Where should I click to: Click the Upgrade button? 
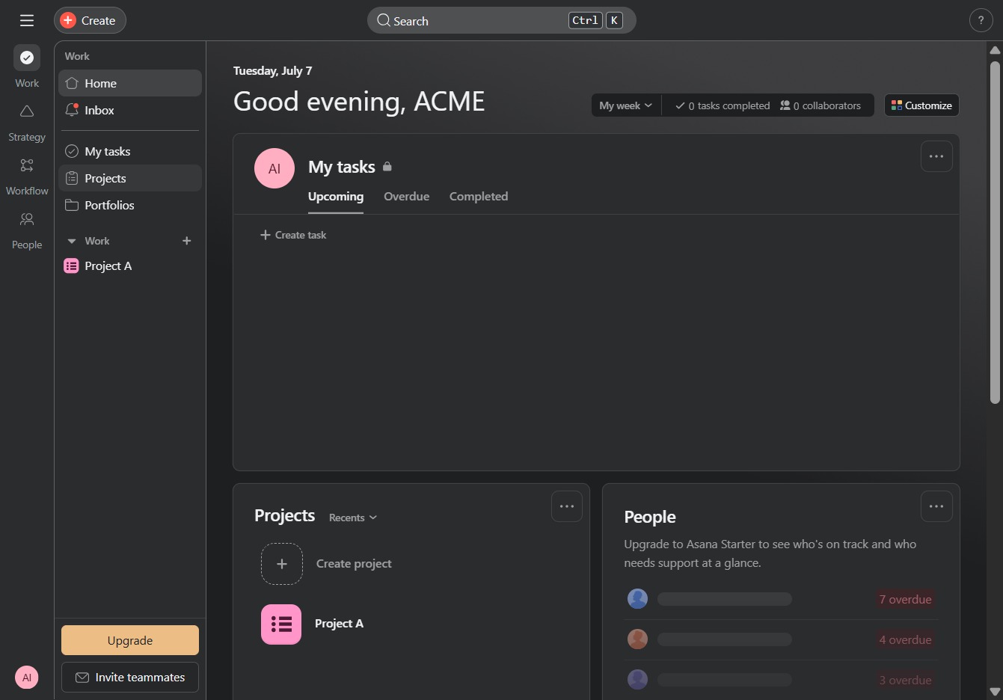point(130,640)
